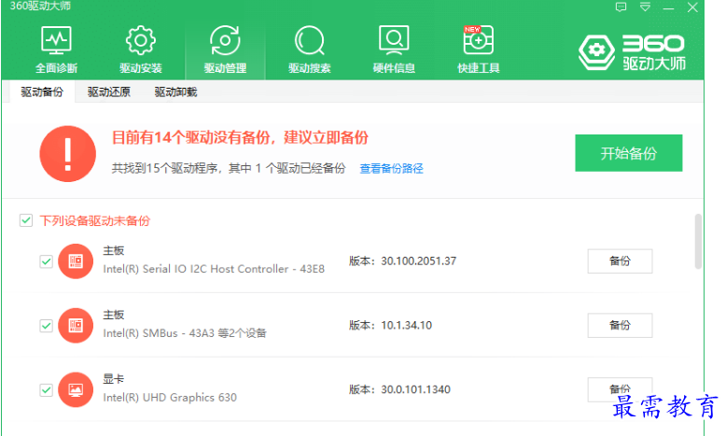Viewport: 726px width, 436px height.
Task: Uncheck the Intel SMBus 43A3 checkbox
Action: [46, 326]
